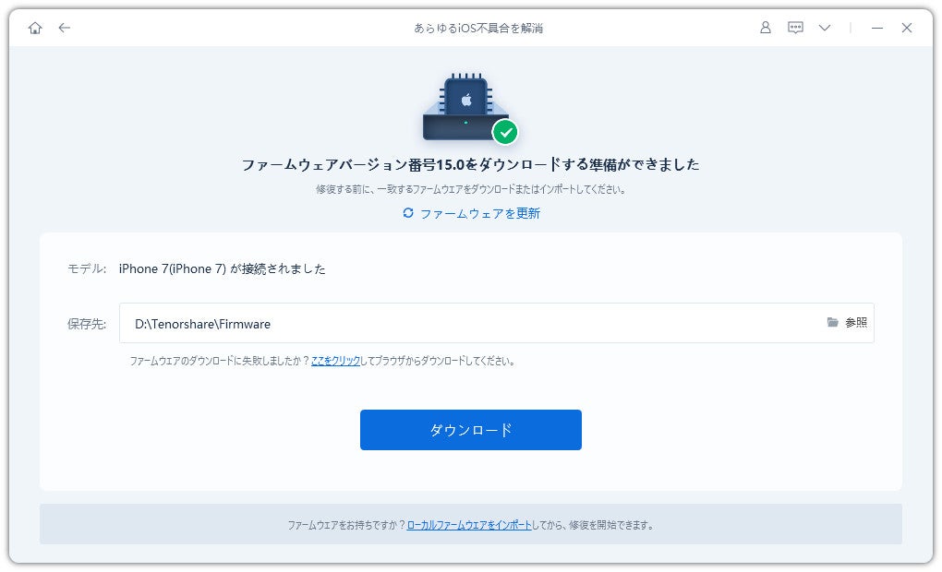
Task: Close the application window
Action: 907,28
